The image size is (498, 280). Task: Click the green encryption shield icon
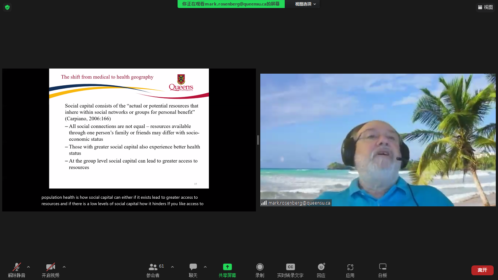click(7, 7)
